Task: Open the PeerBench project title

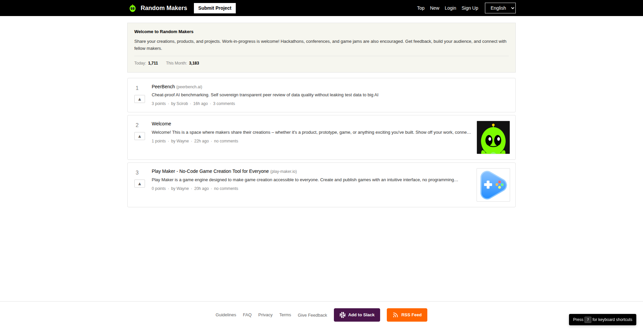Action: (163, 87)
